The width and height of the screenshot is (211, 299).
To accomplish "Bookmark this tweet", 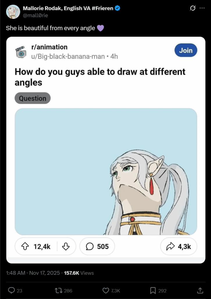I will click(x=153, y=290).
